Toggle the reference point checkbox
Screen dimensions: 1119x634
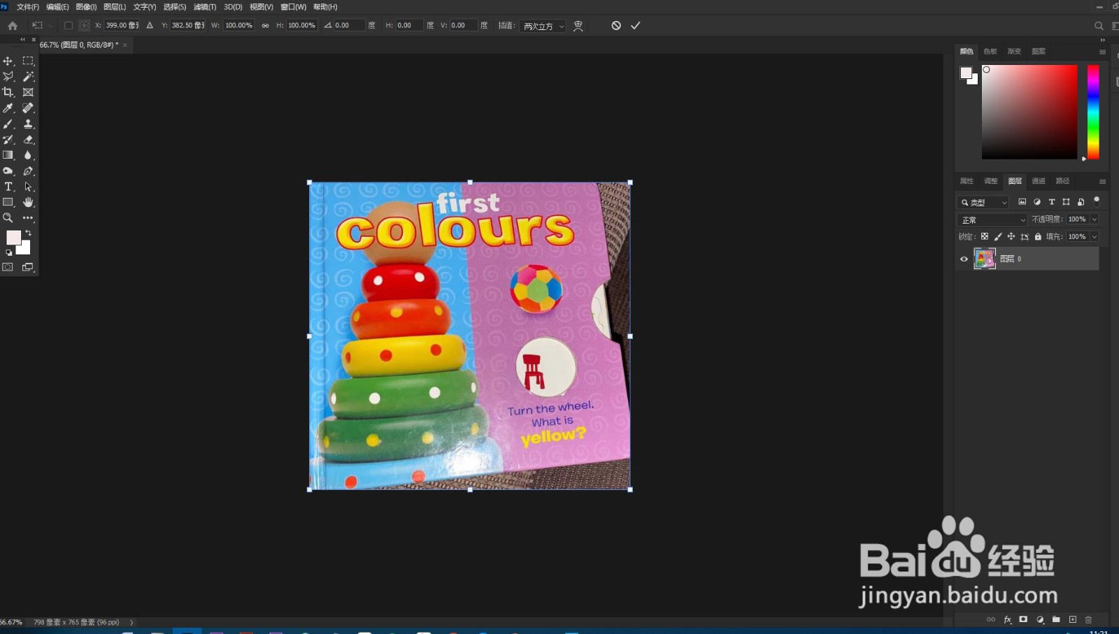[68, 25]
